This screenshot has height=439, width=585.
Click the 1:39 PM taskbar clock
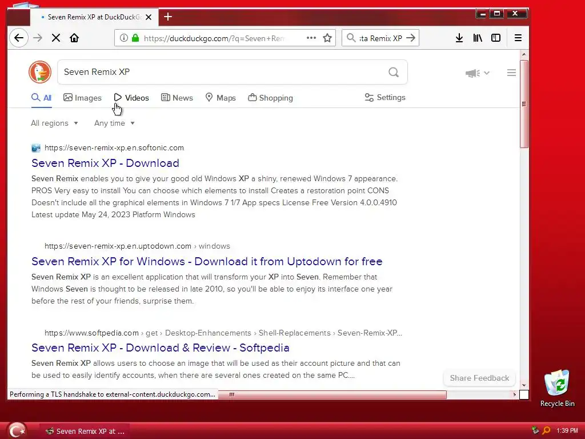click(x=567, y=430)
